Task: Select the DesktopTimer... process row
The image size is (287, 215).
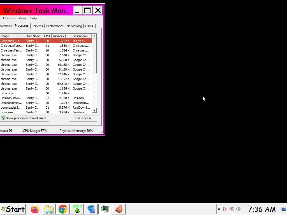Action: click(46, 103)
